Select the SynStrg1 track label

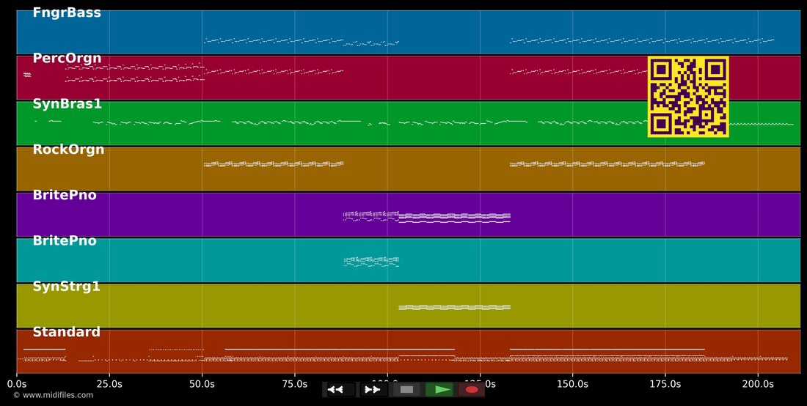tap(66, 287)
